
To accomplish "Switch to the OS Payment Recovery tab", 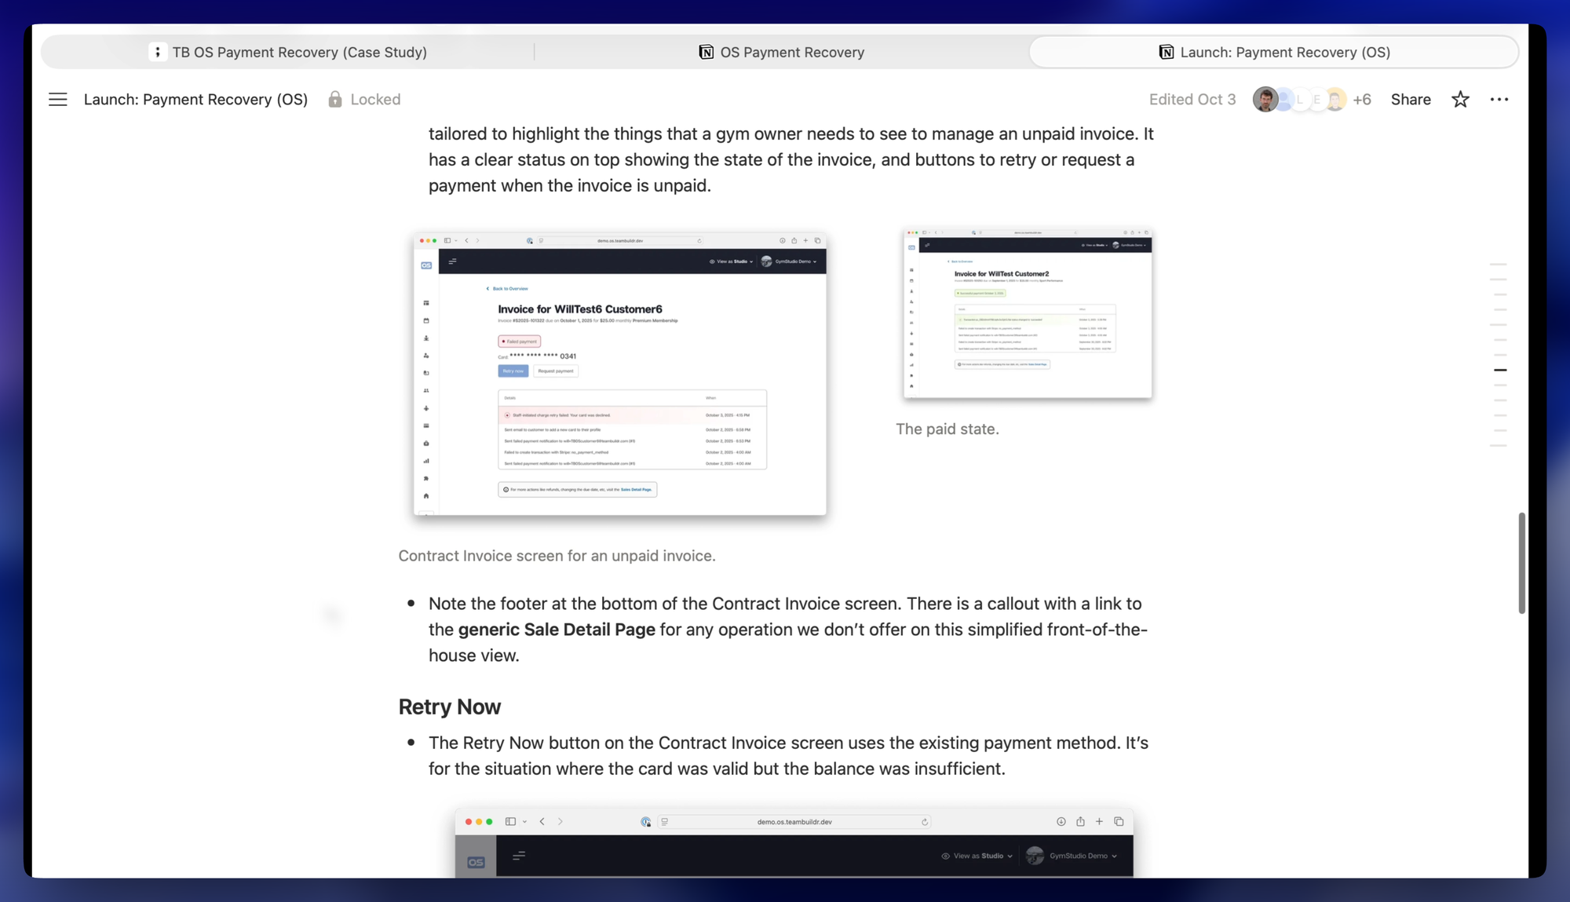I will (x=791, y=52).
